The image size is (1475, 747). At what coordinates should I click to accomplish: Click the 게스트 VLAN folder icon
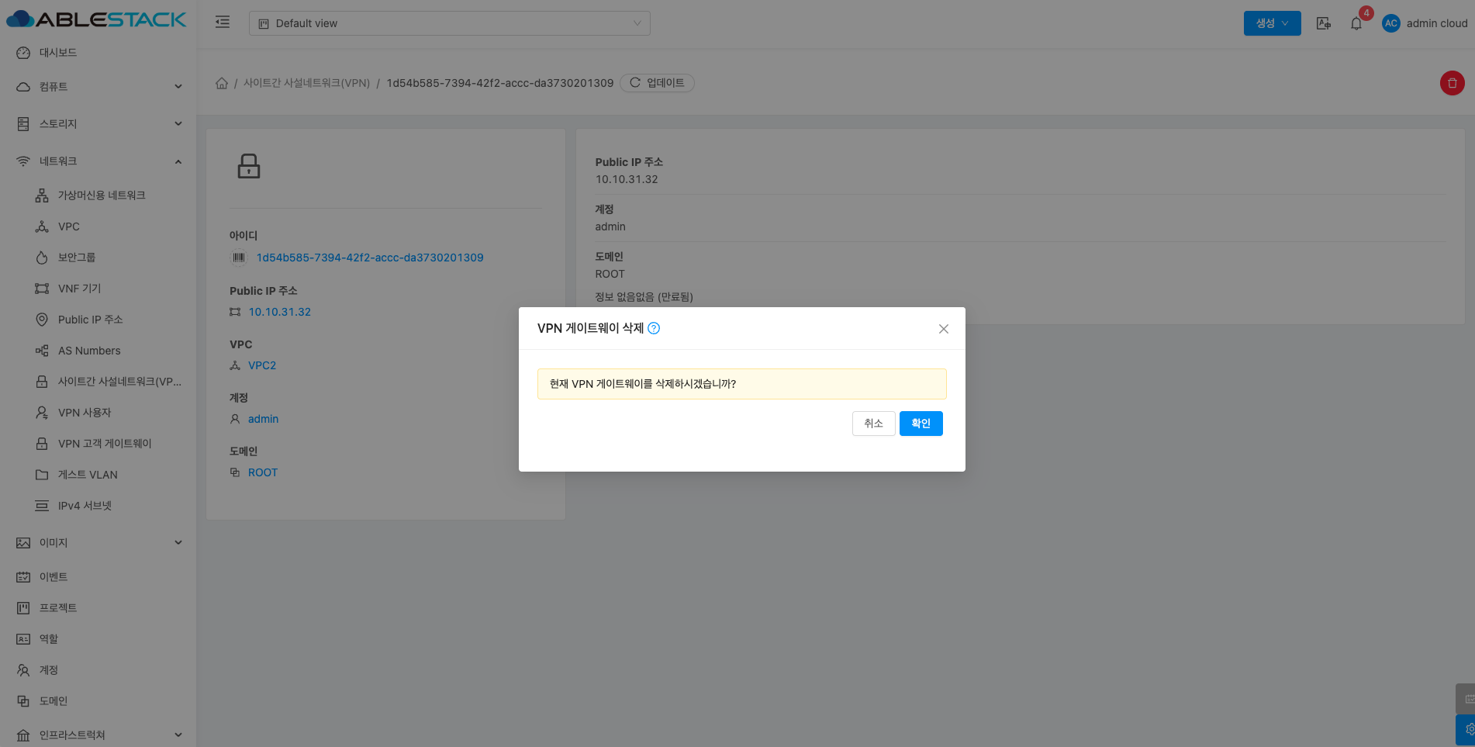click(x=42, y=475)
